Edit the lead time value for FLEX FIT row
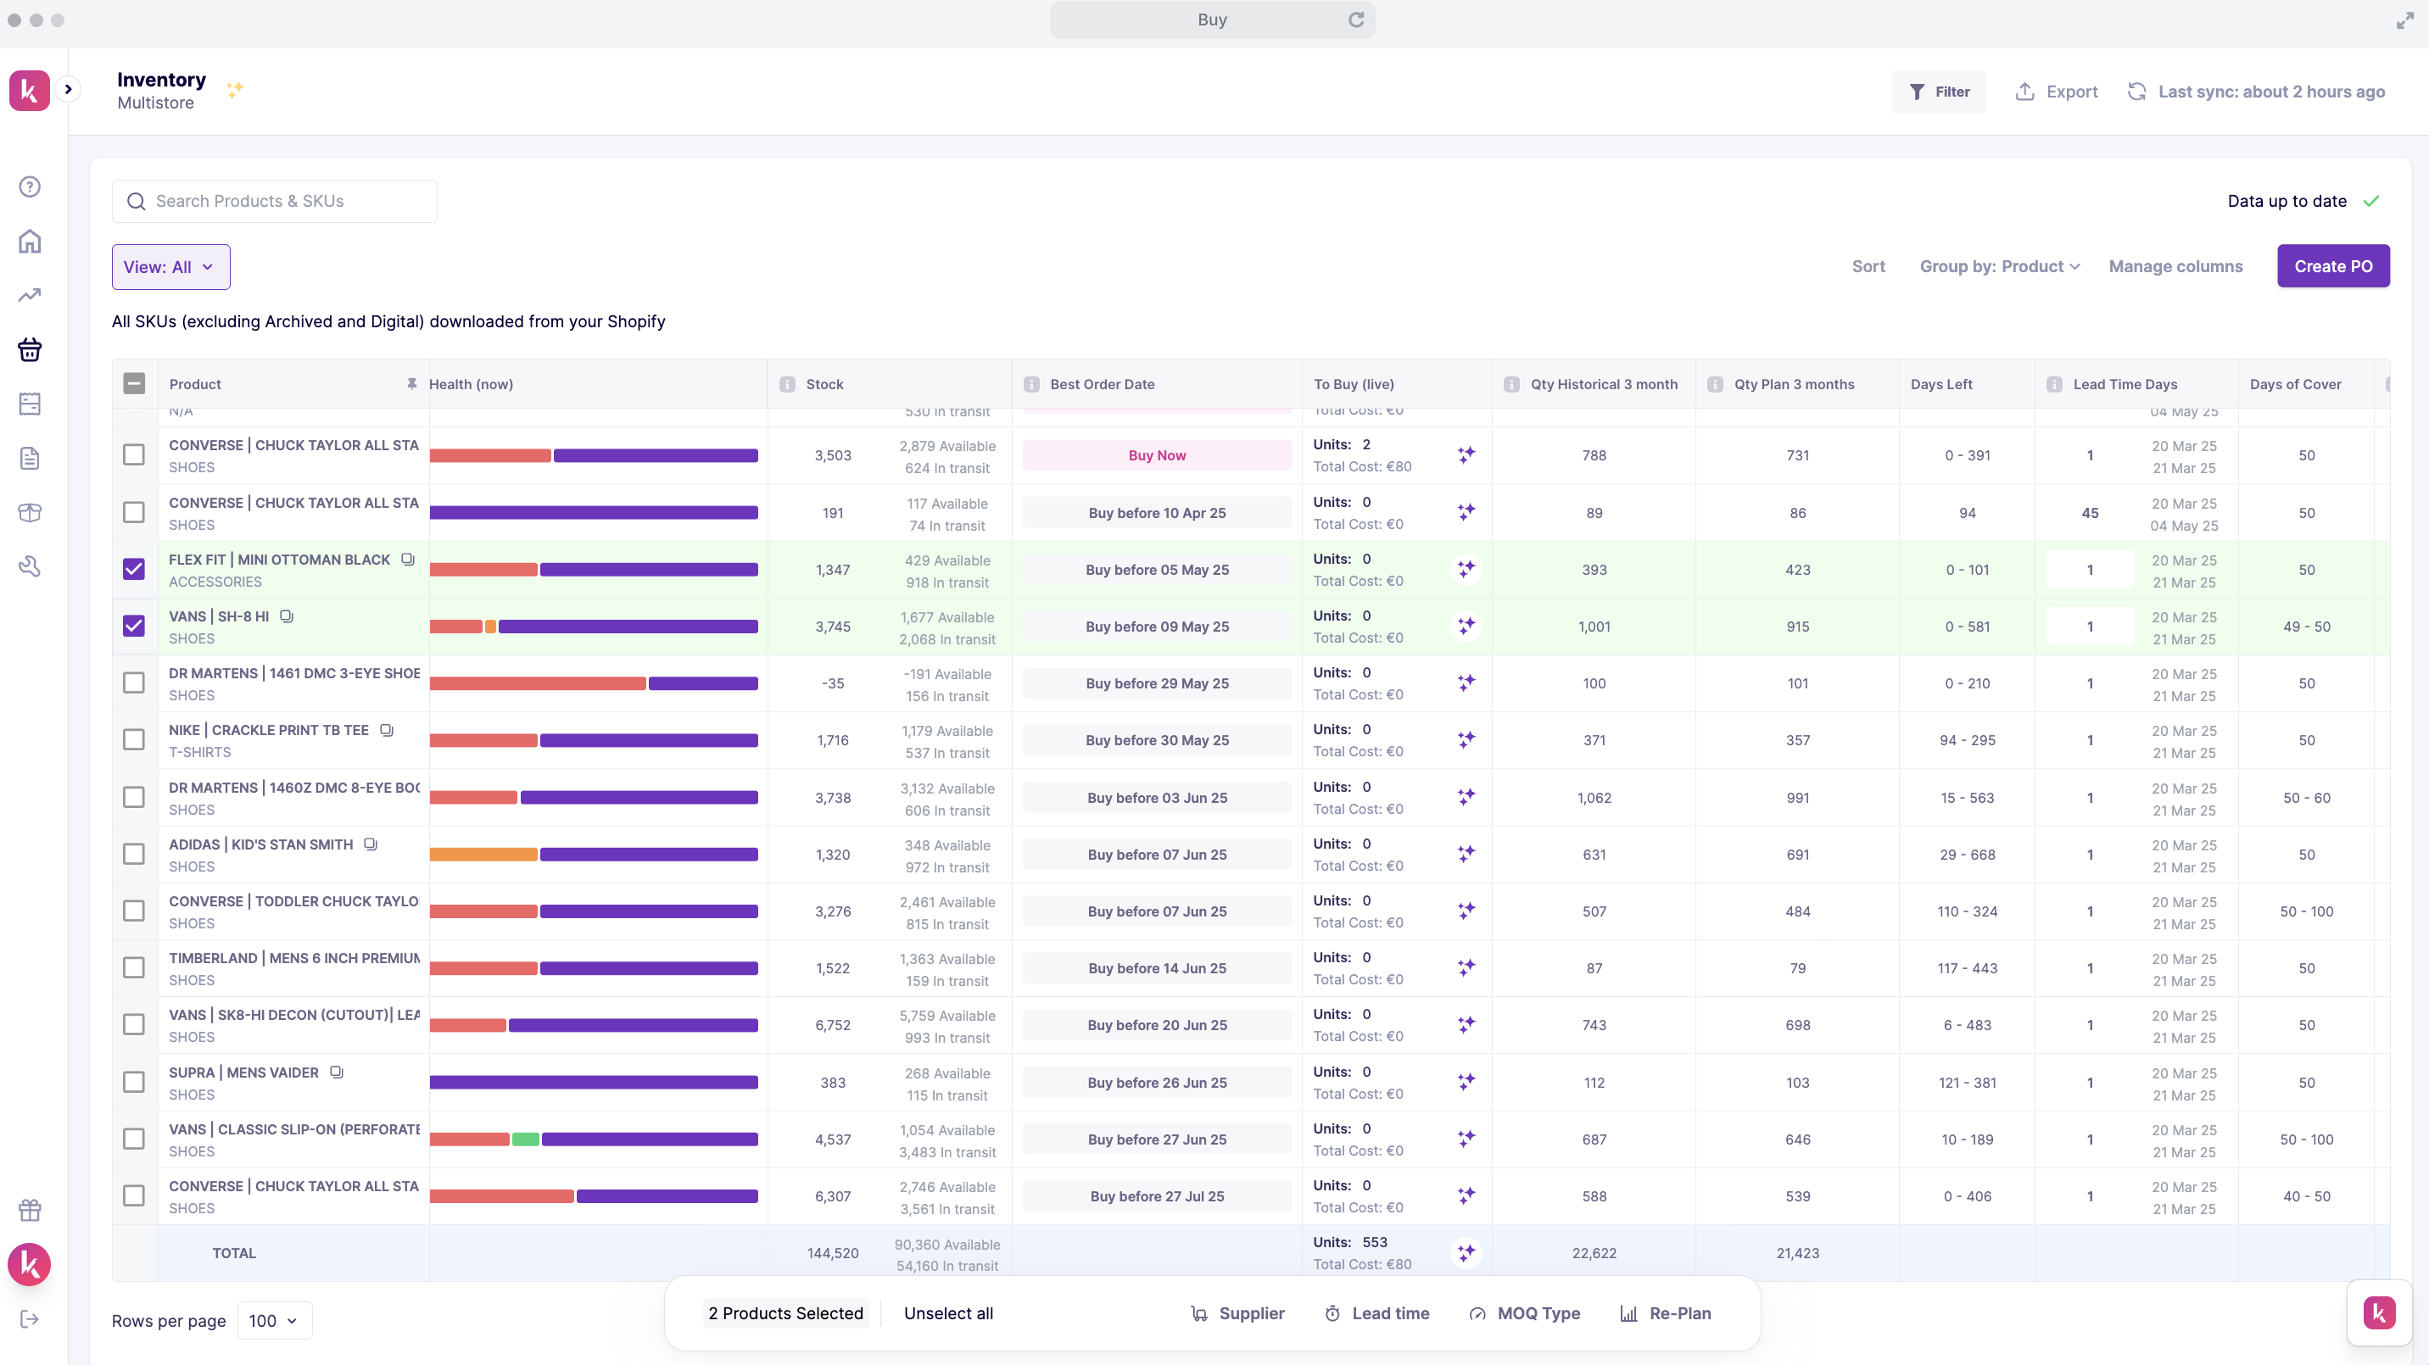 2090,570
